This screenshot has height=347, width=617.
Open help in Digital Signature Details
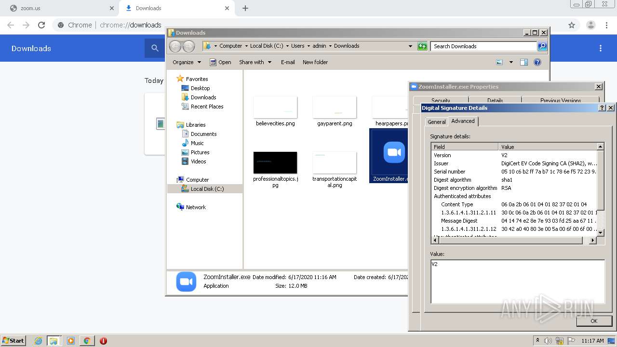602,108
